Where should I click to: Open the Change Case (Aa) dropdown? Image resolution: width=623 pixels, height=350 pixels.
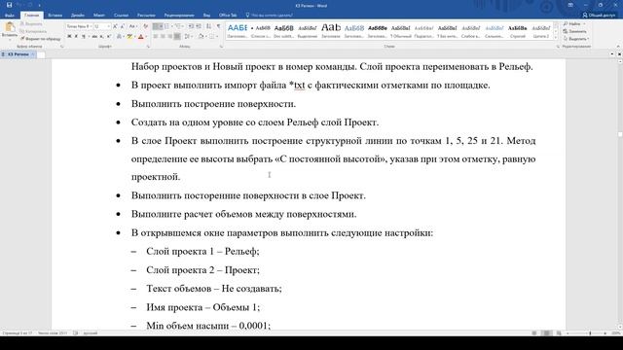[132, 26]
